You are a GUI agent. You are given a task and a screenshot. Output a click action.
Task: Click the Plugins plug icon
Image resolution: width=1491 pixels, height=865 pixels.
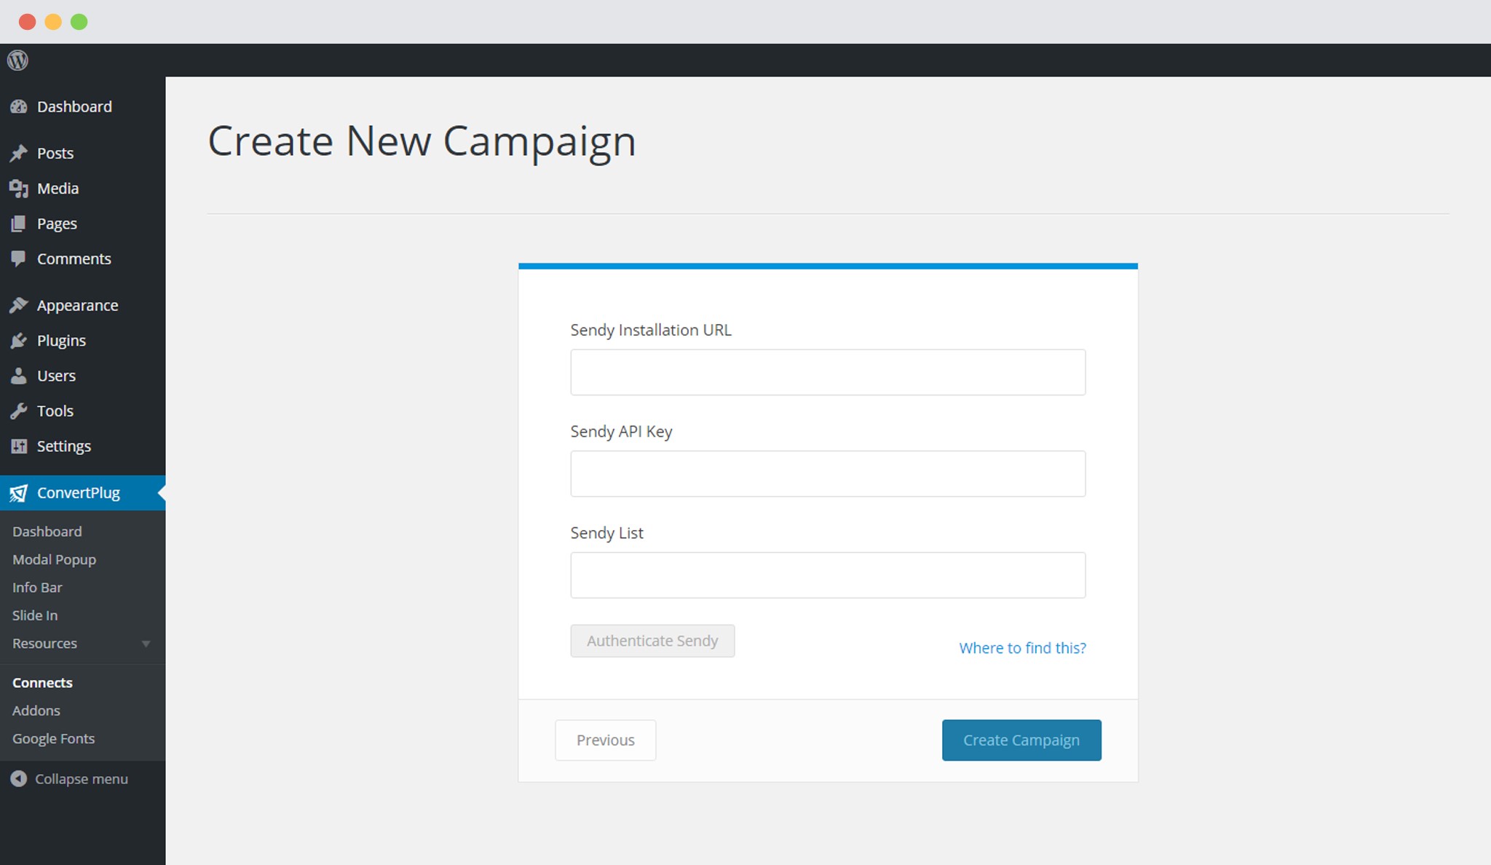pyautogui.click(x=19, y=340)
